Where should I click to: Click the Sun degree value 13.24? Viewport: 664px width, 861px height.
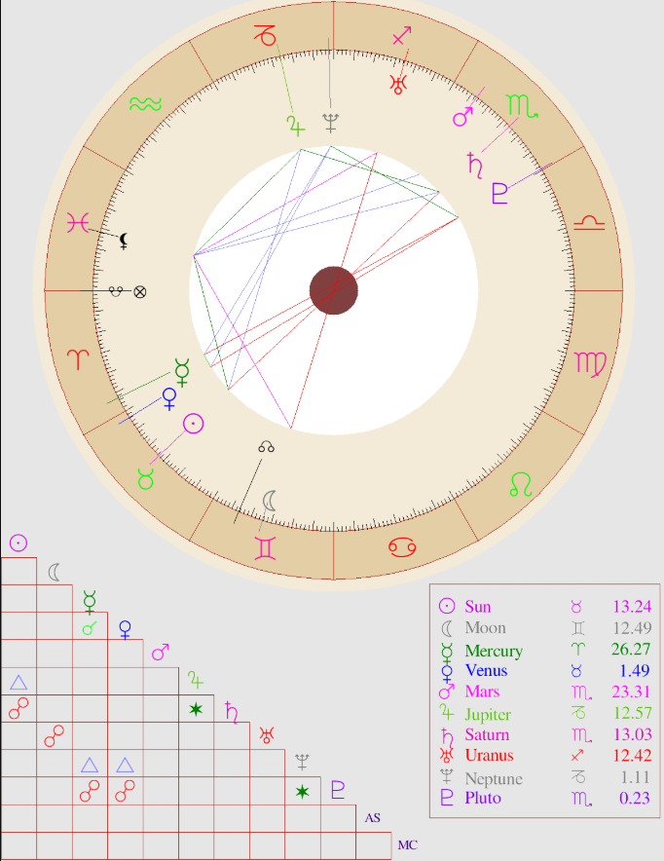[632, 606]
